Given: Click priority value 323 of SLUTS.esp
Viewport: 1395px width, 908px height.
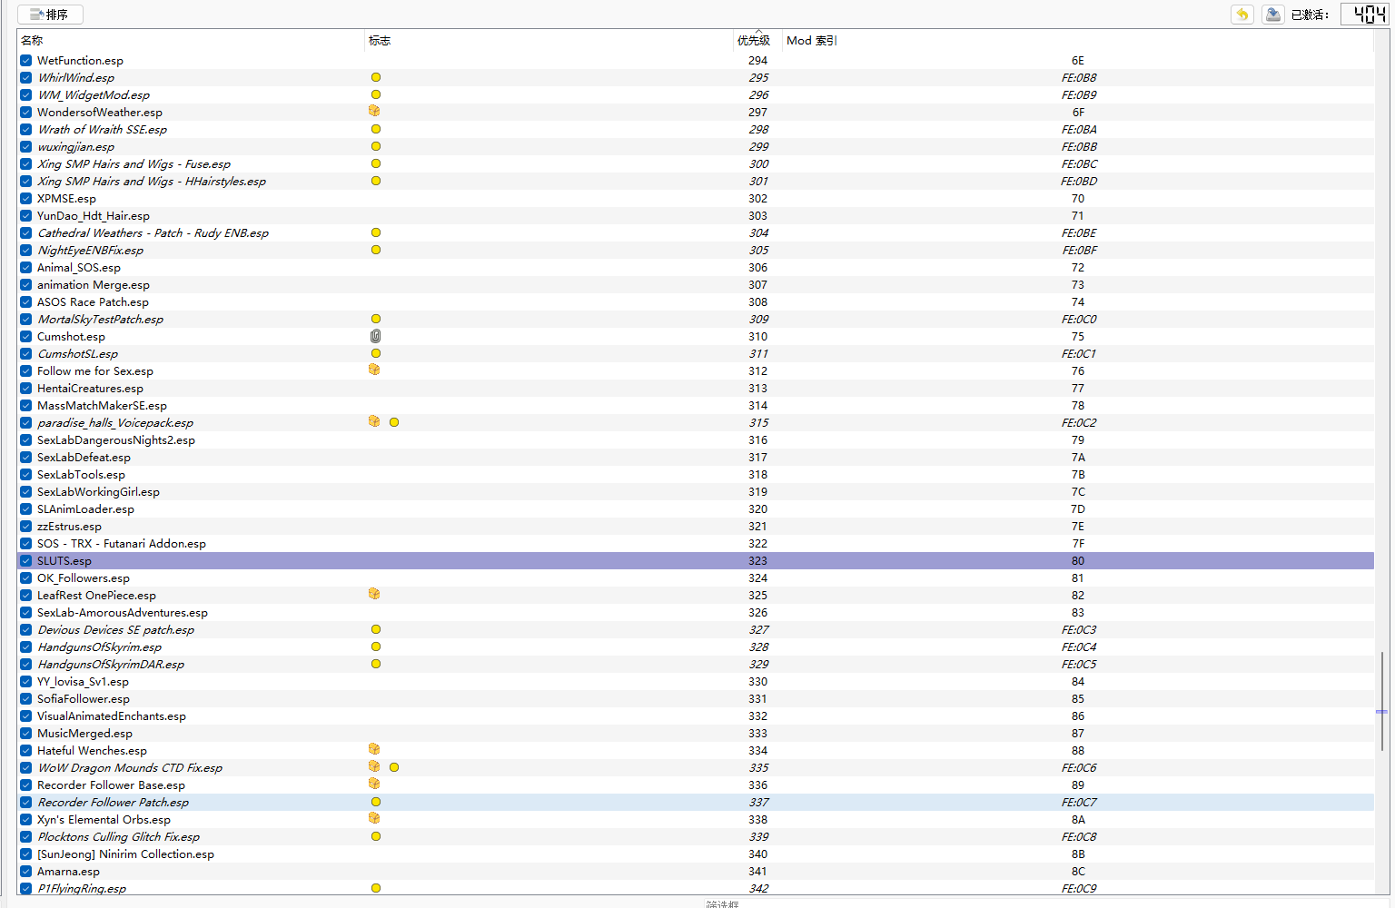Looking at the screenshot, I should (x=757, y=561).
